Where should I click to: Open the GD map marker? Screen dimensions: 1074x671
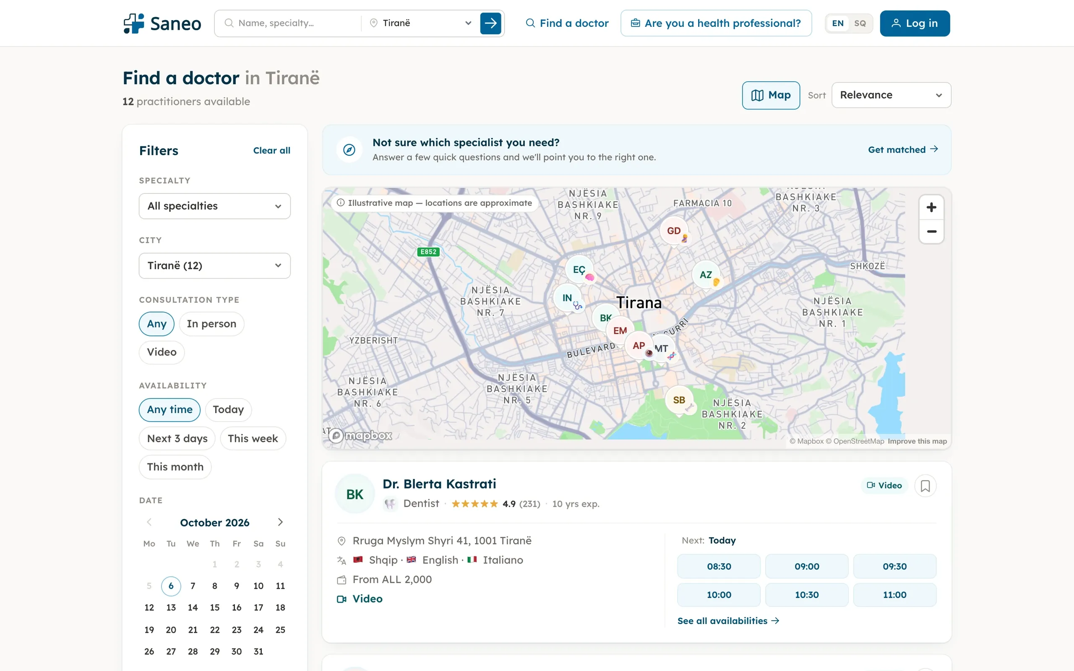click(673, 231)
